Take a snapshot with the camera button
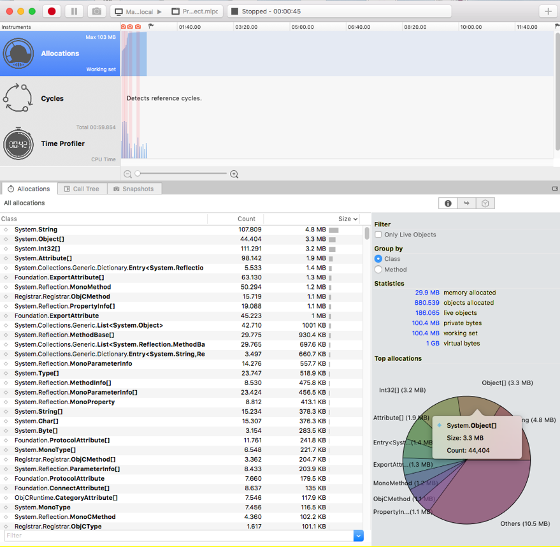560x547 pixels. tap(96, 11)
